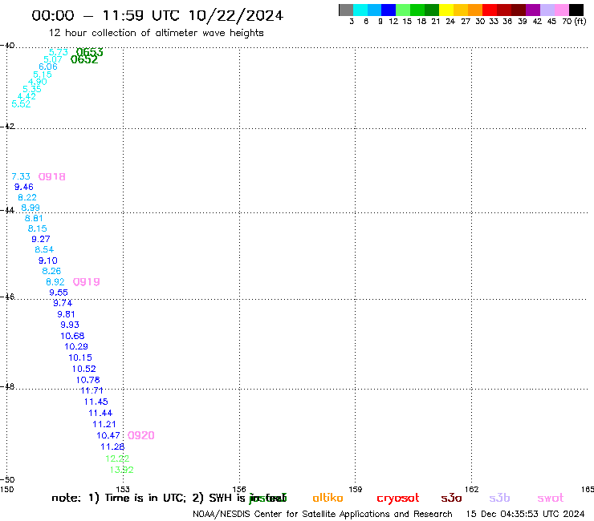Click the red legend swatch near 33
Viewport: 594px width, 521px height.
tap(490, 10)
